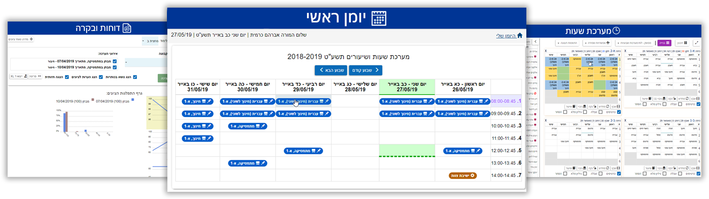Click ייצא ל XL export button

click(x=18, y=76)
